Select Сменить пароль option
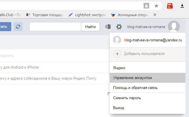This screenshot has width=189, height=117. [x=148, y=98]
